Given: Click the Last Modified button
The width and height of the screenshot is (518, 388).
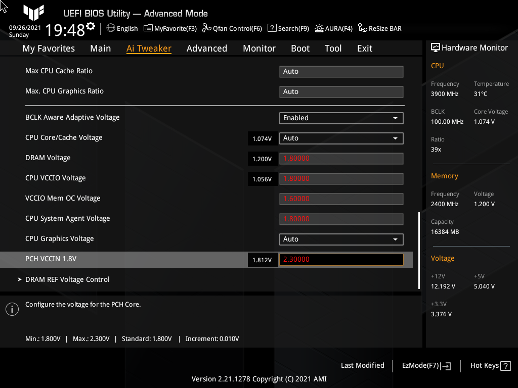Looking at the screenshot, I should [x=362, y=365].
